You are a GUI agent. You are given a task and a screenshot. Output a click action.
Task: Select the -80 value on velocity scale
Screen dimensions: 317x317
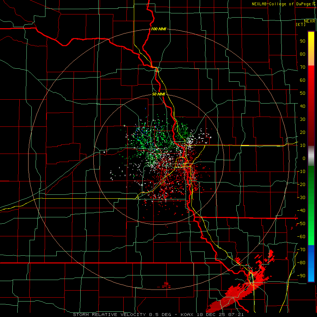click(302, 263)
